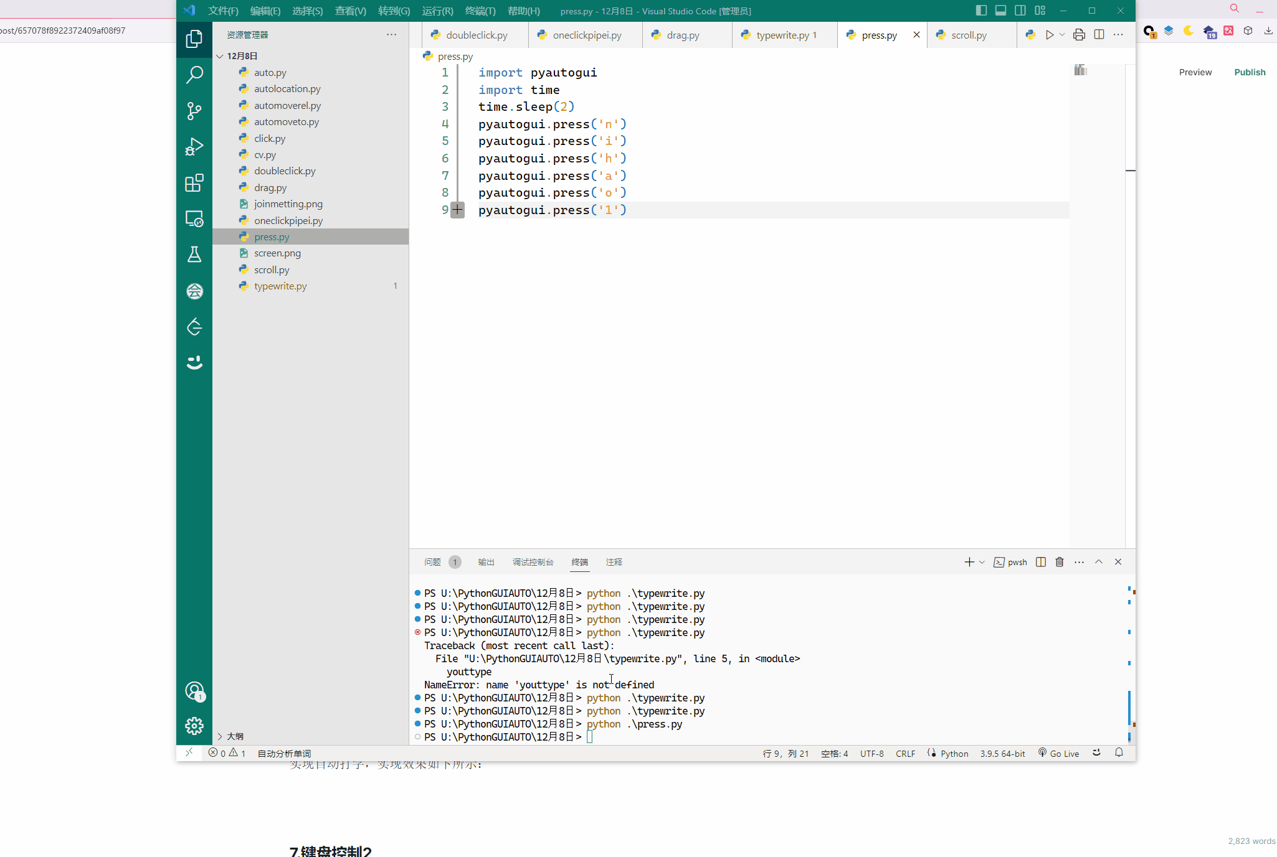The height and width of the screenshot is (857, 1277).
Task: Switch to 输出 output panel tab
Action: 486,562
